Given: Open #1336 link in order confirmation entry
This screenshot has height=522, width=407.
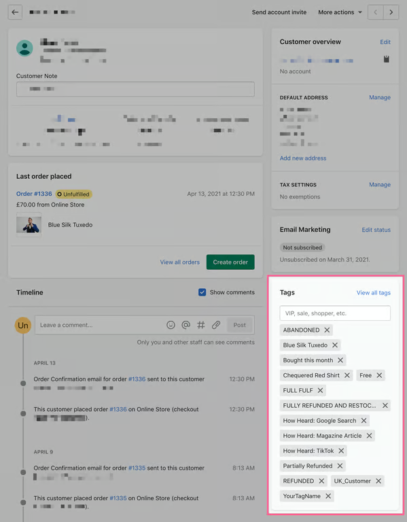Looking at the screenshot, I should (137, 379).
